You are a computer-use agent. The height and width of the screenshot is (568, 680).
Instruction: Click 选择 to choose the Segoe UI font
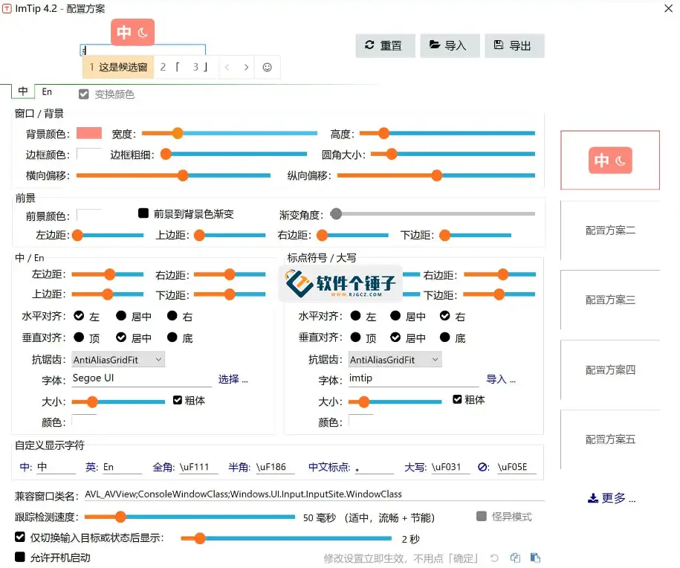point(233,379)
